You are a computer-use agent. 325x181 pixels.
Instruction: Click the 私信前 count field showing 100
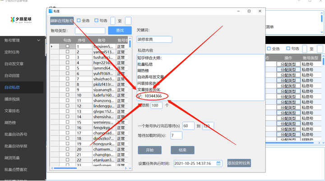coord(157,106)
